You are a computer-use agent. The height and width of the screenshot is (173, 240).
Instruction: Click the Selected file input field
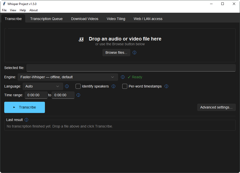(131, 68)
